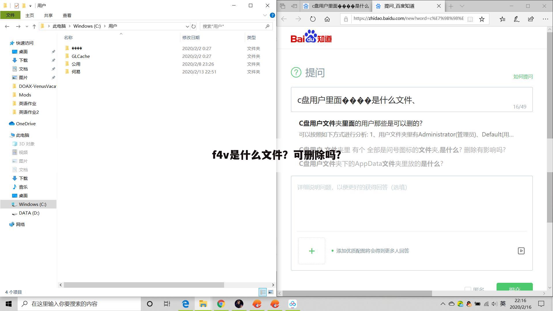Switch Explorer to large icons view
Screen dimensions: 553x311
coord(271,292)
